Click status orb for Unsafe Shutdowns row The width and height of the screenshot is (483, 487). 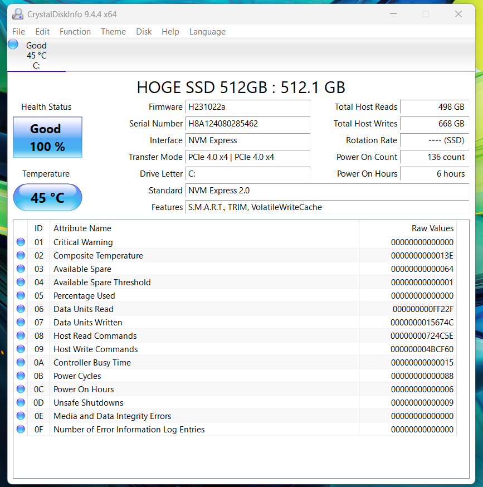click(x=21, y=402)
